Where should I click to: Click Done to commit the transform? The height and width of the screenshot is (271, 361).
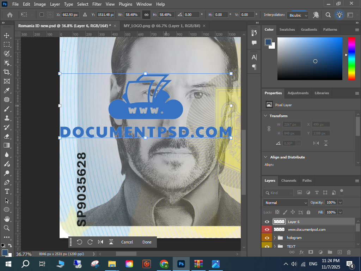click(147, 242)
